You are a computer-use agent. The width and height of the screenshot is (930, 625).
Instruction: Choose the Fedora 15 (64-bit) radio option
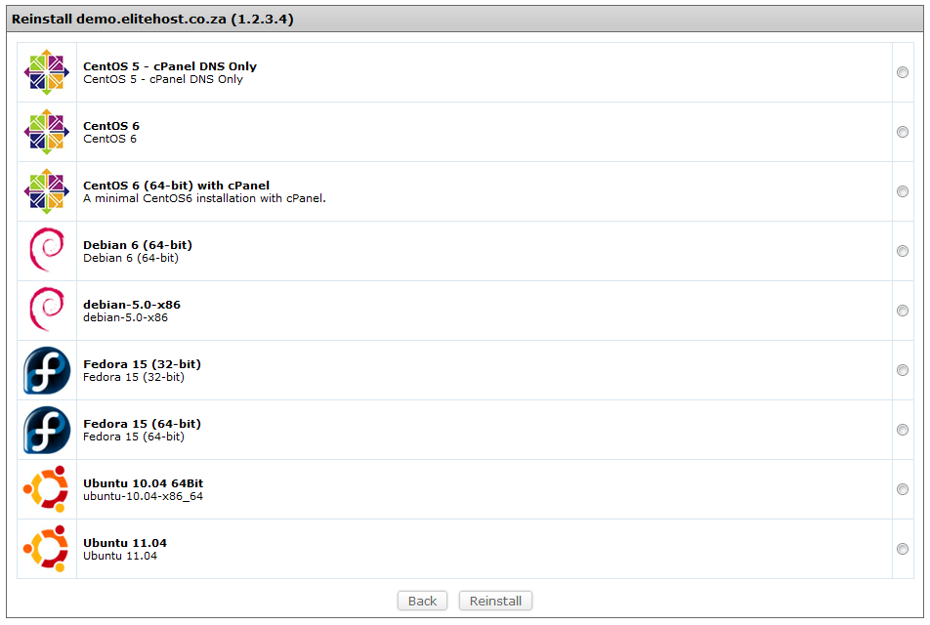tap(902, 430)
